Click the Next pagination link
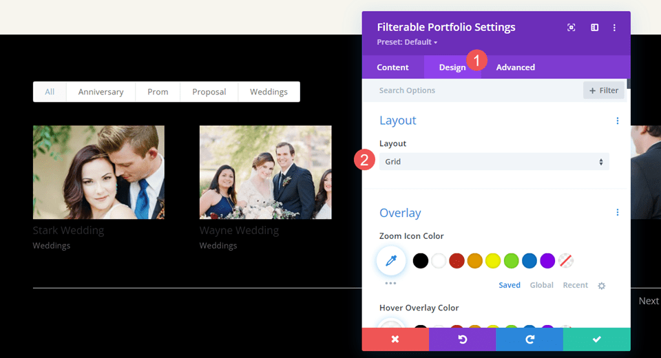661x358 pixels. click(649, 301)
